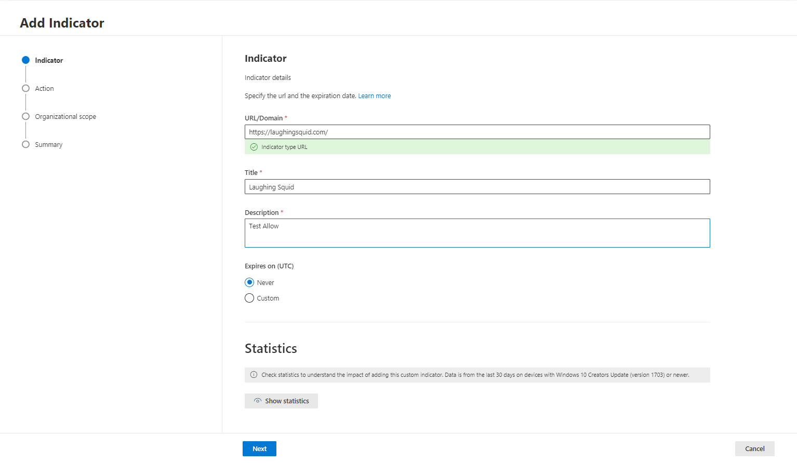Select the Action wizard step
Screen dimensions: 797x463
(44, 88)
